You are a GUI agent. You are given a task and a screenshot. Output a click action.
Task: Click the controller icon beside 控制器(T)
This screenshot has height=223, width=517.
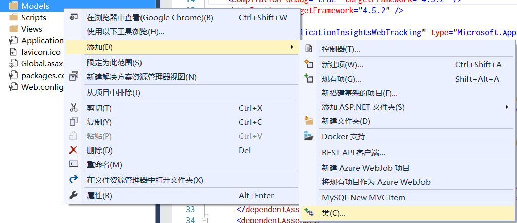point(309,49)
